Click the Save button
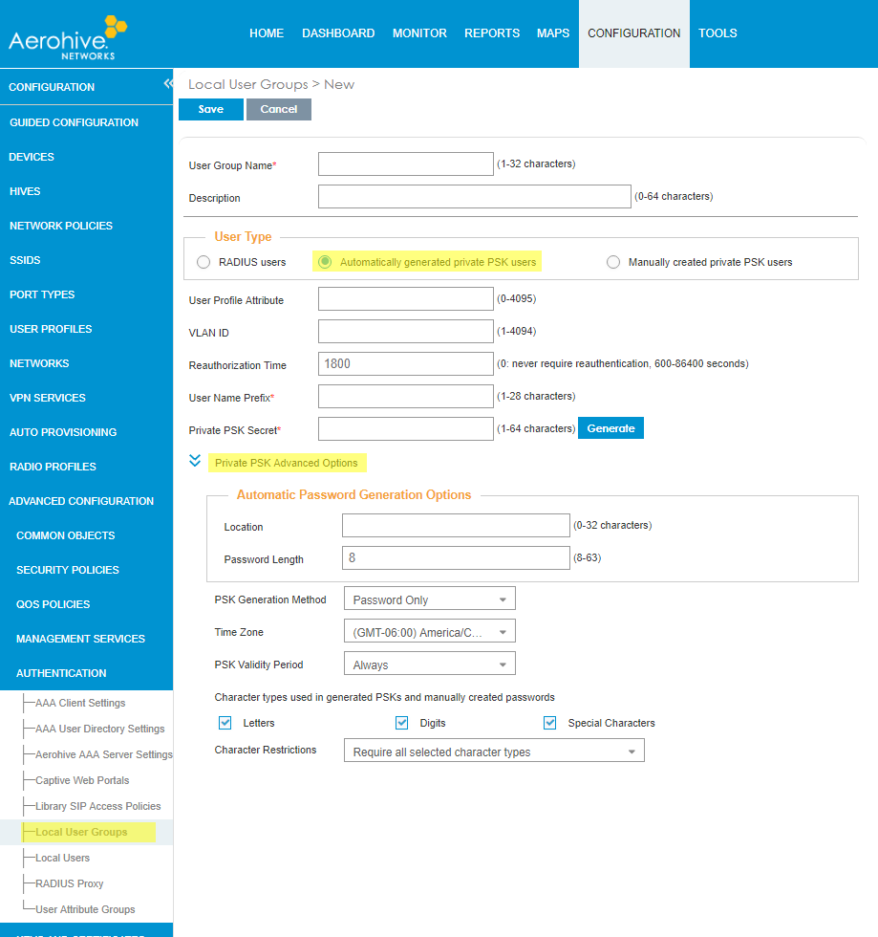 click(211, 109)
